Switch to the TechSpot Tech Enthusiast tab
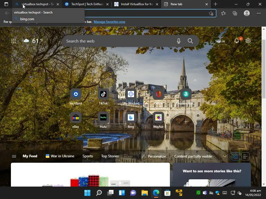 [x=87, y=4]
